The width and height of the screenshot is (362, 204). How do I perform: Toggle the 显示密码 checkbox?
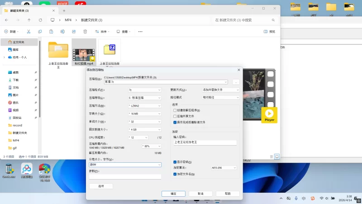tap(175, 162)
